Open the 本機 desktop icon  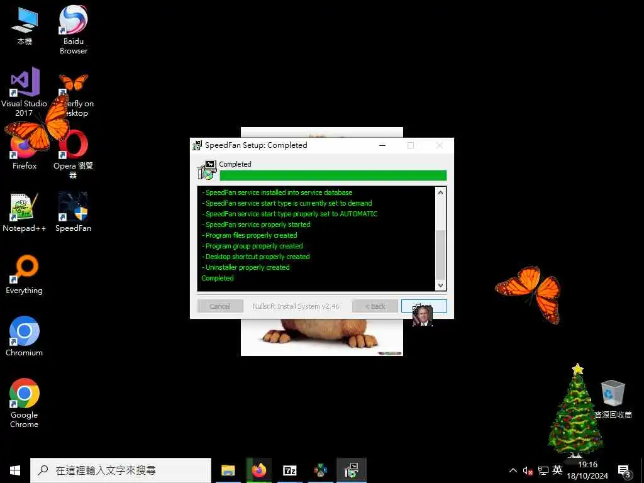pos(25,25)
